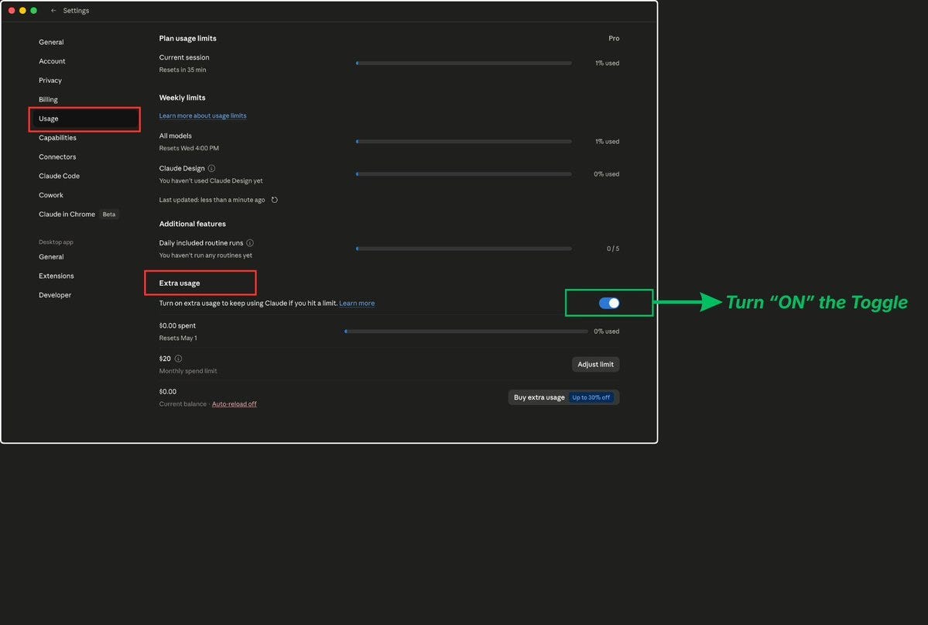Click the green macOS zoom window button
The width and height of the screenshot is (928, 625).
34,11
